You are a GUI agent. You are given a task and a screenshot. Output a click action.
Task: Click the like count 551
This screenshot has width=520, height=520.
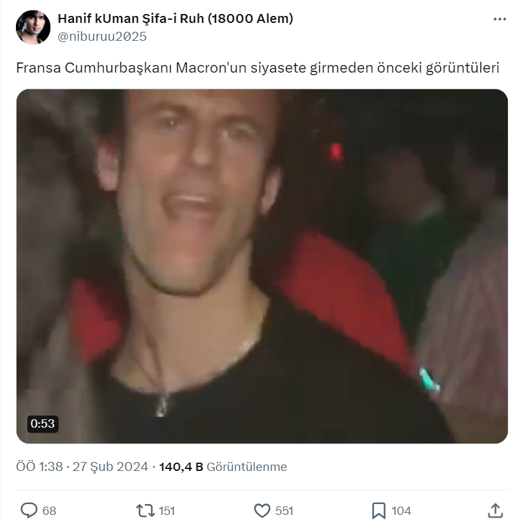coord(284,510)
